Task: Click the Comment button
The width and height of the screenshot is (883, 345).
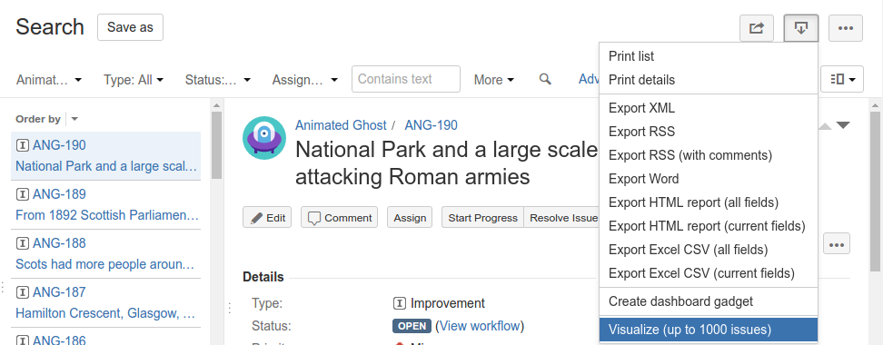Action: click(339, 218)
